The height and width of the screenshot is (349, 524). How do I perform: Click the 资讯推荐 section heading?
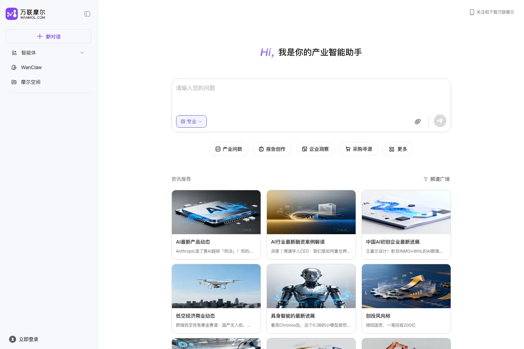[x=181, y=179]
